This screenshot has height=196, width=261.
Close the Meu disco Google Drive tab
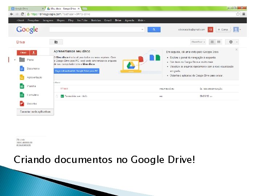coord(79,8)
